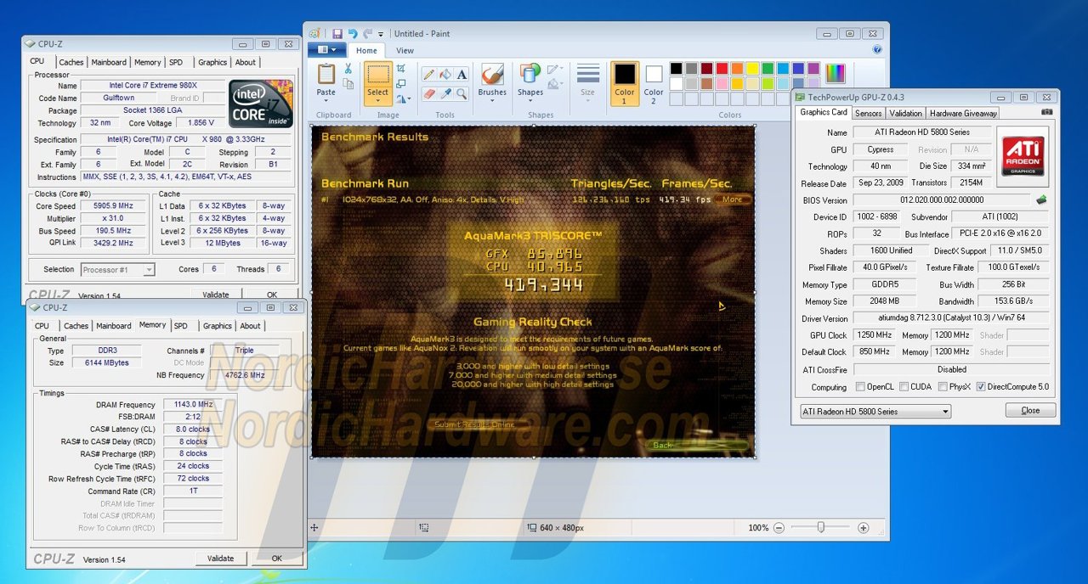
Task: Enable the OpenCL checkbox
Action: coord(859,387)
